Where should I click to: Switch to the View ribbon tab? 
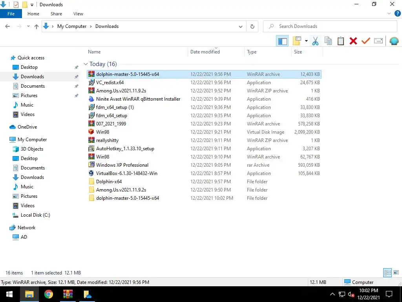[x=78, y=14]
